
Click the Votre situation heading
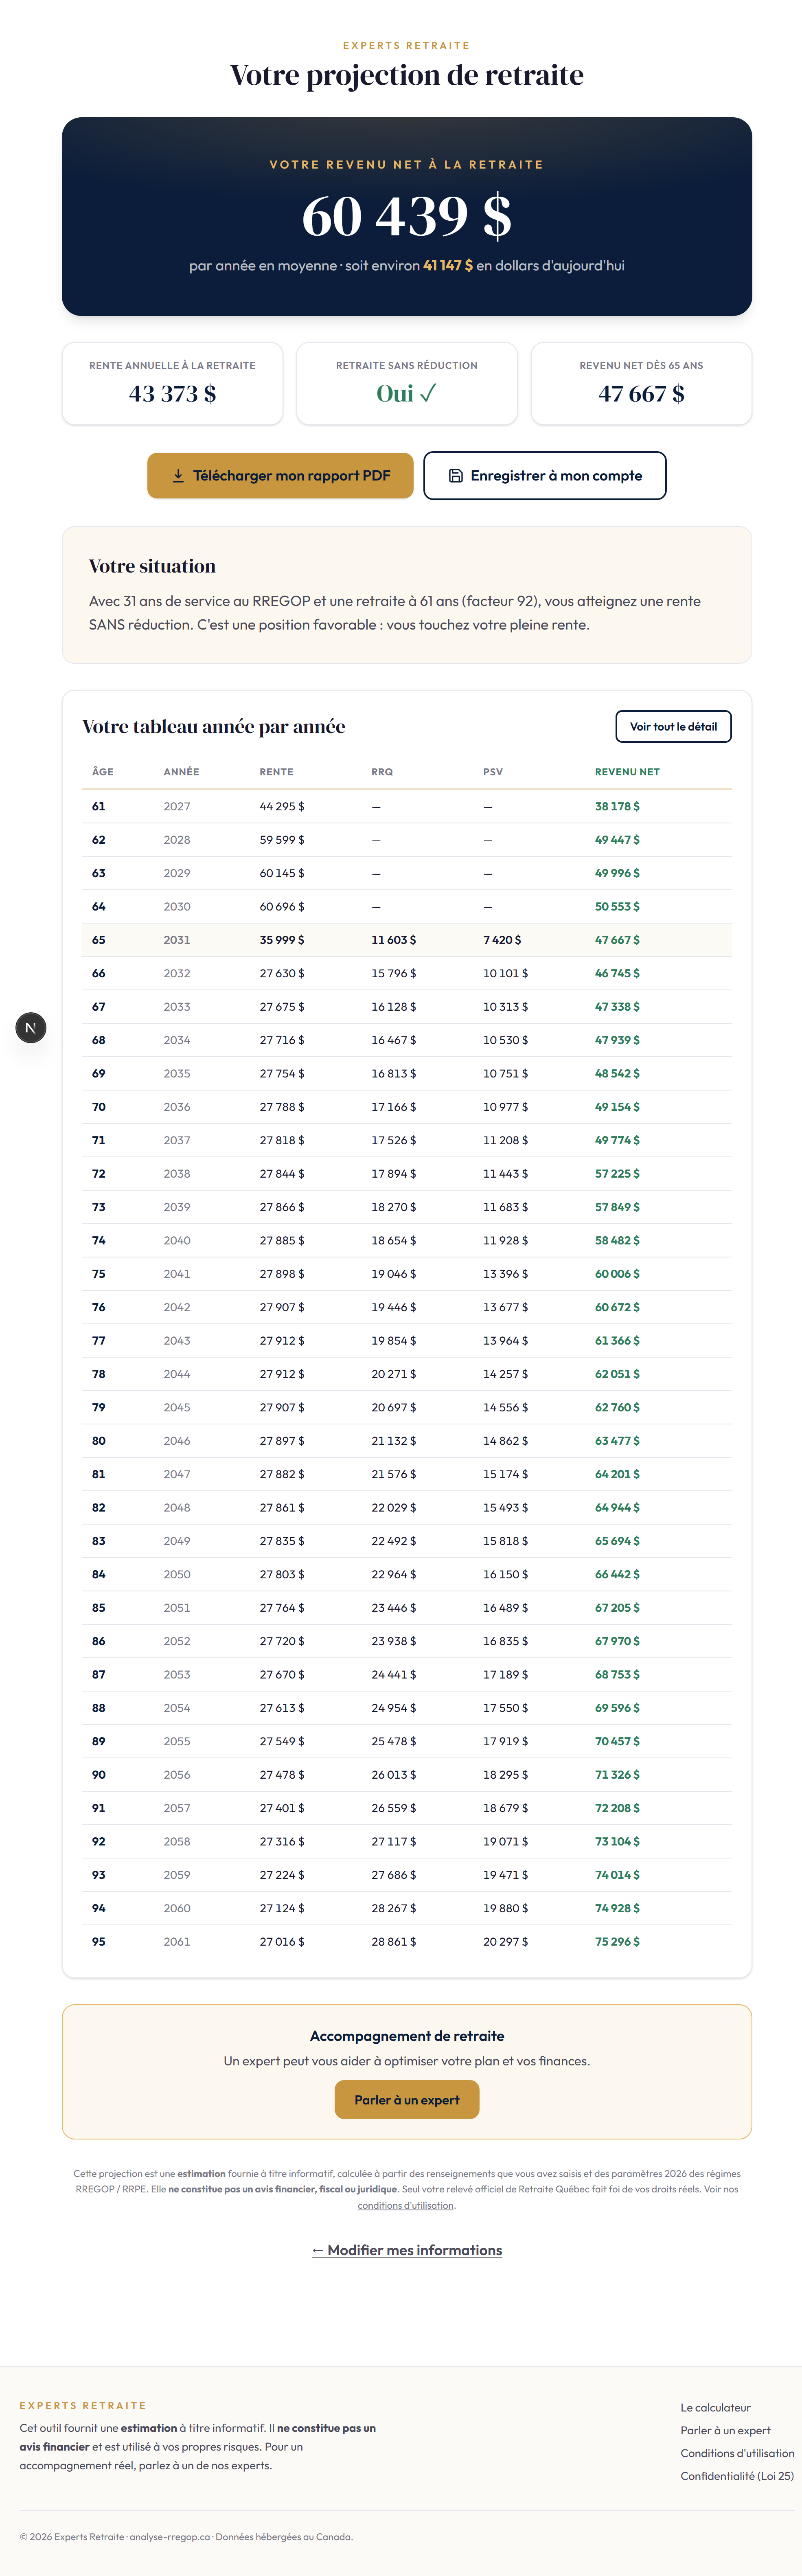click(152, 566)
